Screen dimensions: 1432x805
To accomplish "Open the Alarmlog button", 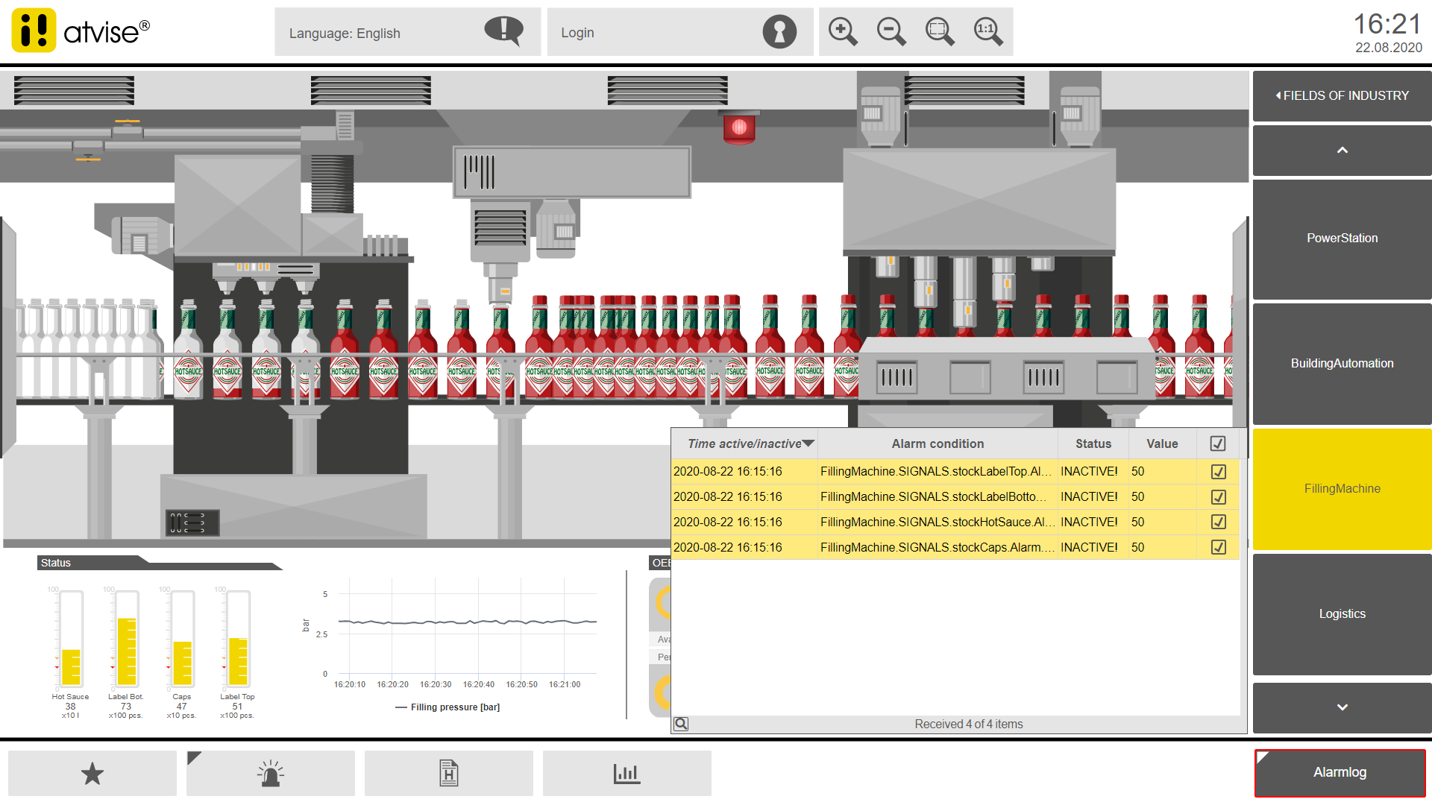I will tap(1340, 773).
